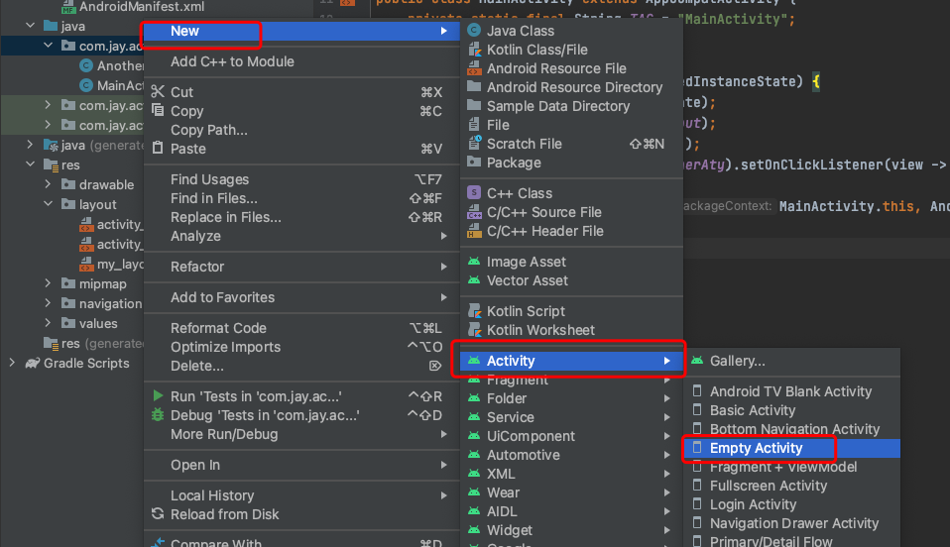This screenshot has width=950, height=547.
Task: Click the Java Class icon in the New submenu
Action: 474,31
